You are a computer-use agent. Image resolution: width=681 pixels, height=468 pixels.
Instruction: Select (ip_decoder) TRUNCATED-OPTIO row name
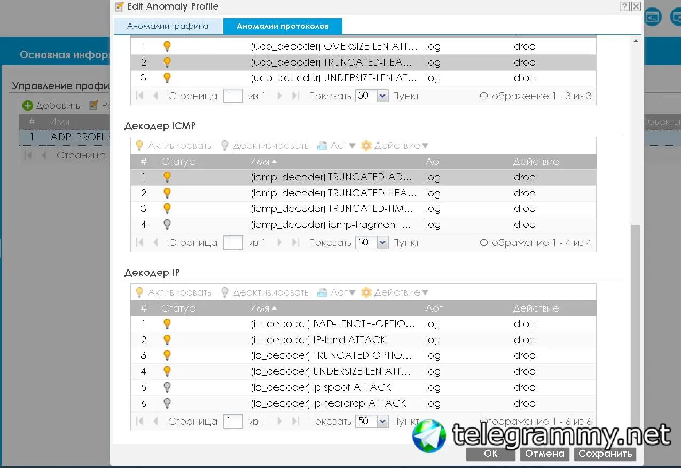(331, 355)
